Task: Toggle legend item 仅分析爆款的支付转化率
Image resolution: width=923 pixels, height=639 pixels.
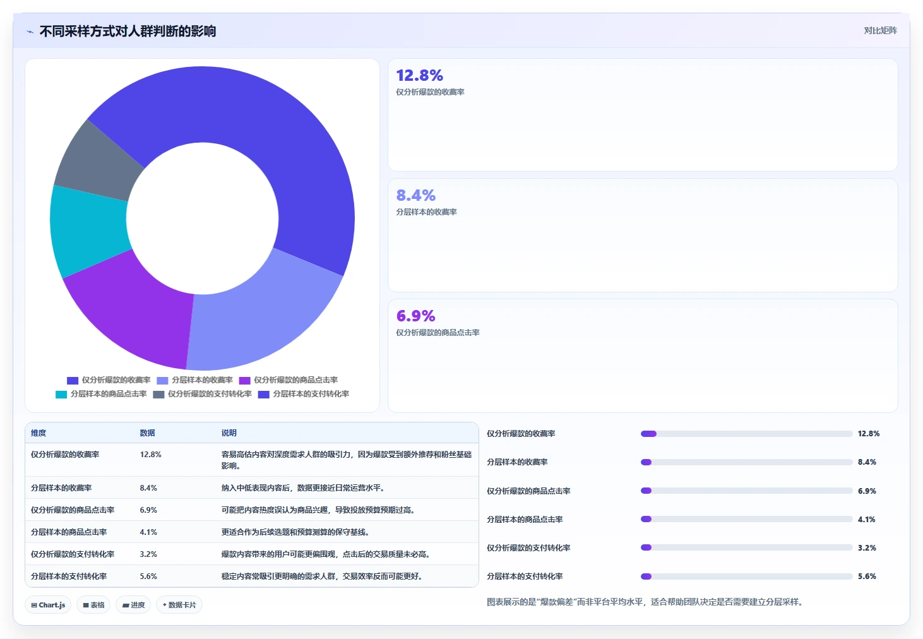Action: click(202, 394)
